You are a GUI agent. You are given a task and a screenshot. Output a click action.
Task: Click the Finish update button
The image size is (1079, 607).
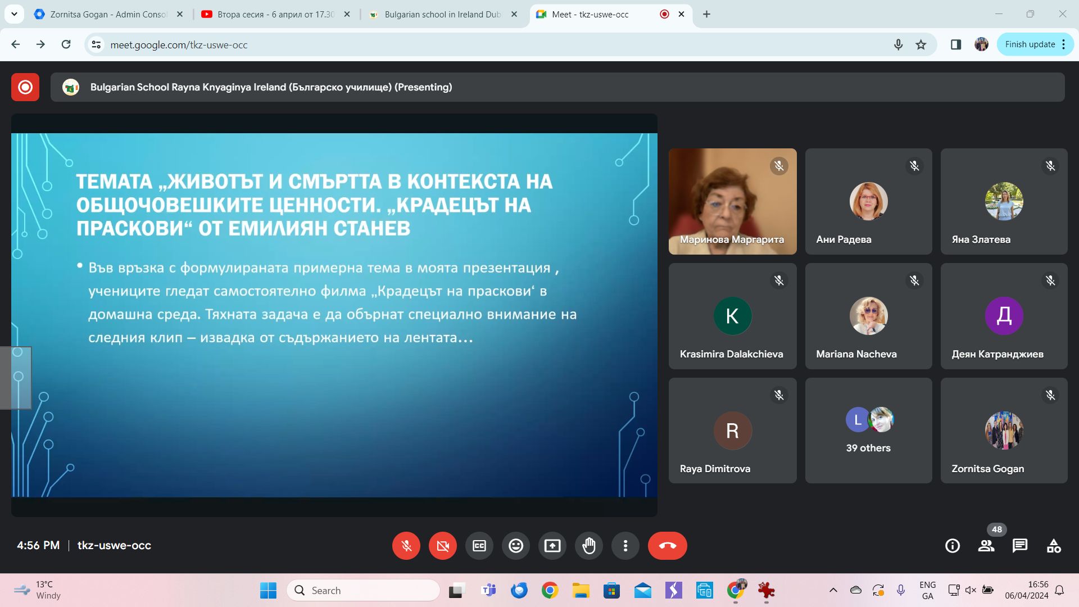pos(1030,44)
